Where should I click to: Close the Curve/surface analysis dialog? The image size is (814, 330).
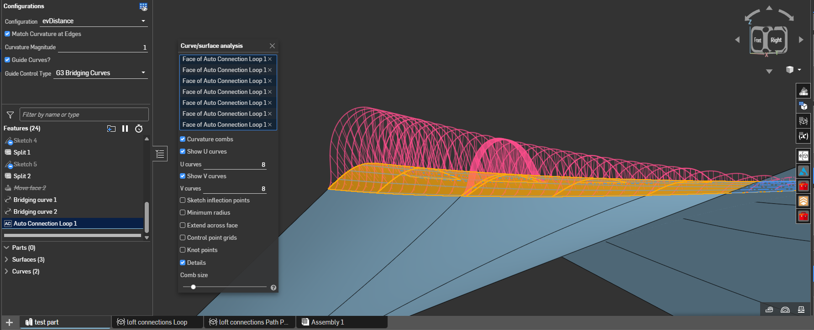[272, 46]
